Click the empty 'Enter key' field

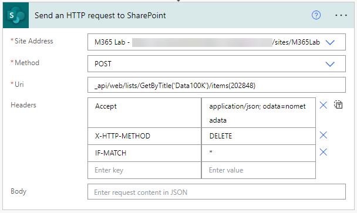[x=144, y=170]
